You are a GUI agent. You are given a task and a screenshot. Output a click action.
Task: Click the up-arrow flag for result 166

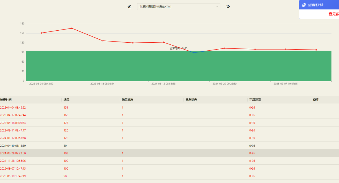coord(122,115)
